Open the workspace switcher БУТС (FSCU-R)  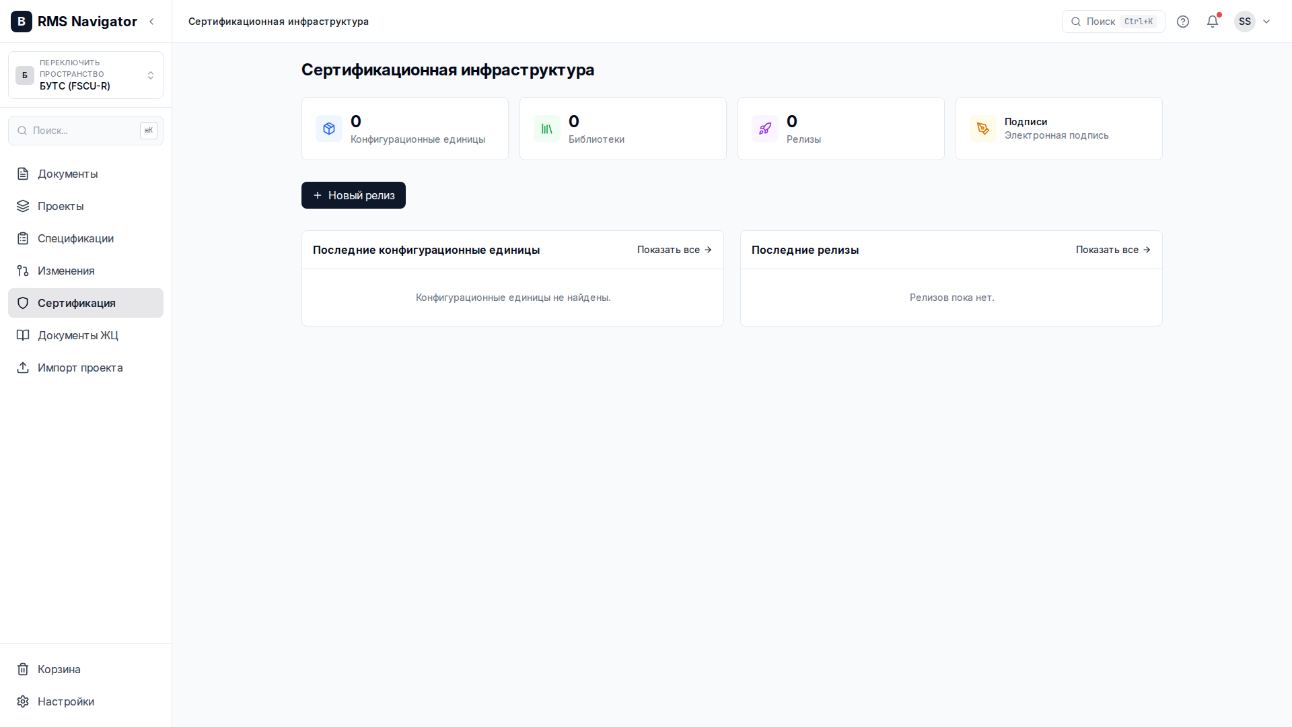coord(85,75)
